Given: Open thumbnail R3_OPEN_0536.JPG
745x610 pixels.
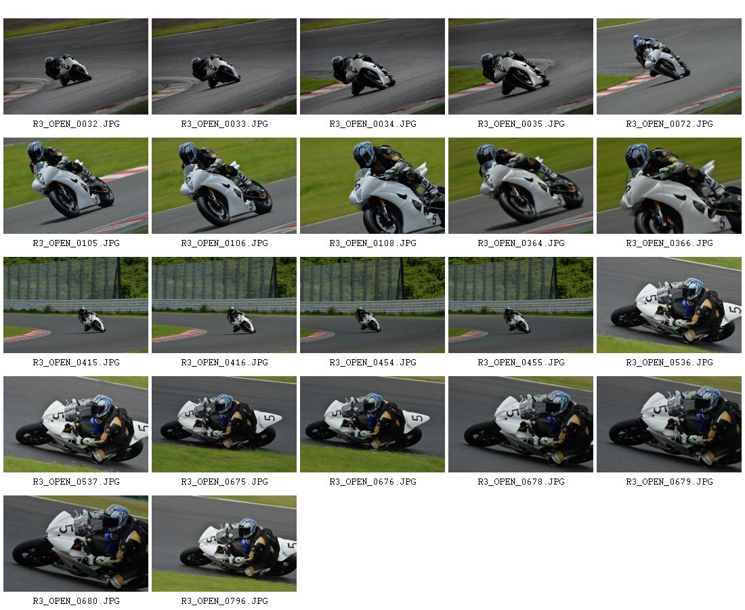Looking at the screenshot, I should point(669,305).
